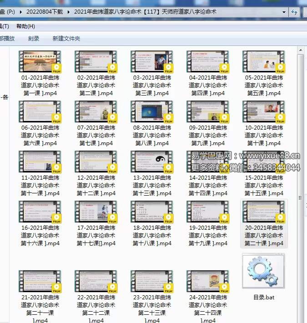Click the file name label '第二十四课 ].mp4'

[208, 317]
